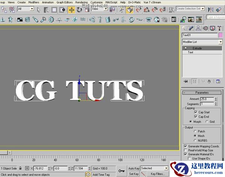Open View reference coordinate dropdown
This screenshot has height=177, width=225.
tap(106, 9)
